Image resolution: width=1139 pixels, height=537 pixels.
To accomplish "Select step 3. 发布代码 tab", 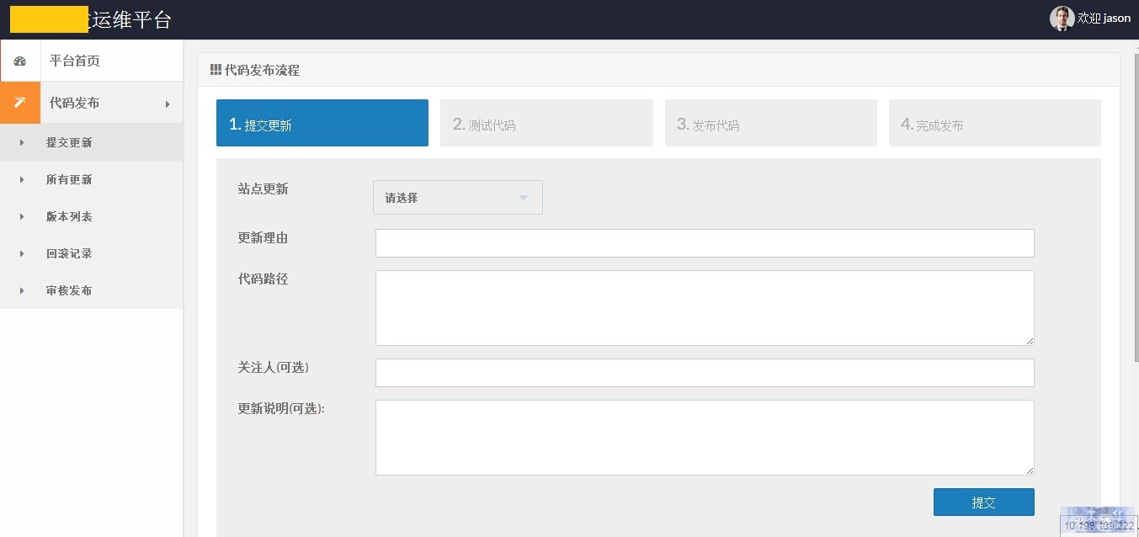I will coord(771,123).
